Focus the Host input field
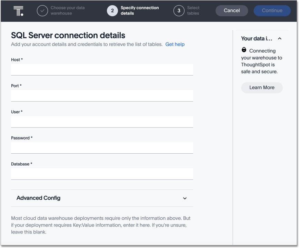Viewport: 299px width, 248px height. pos(102,69)
